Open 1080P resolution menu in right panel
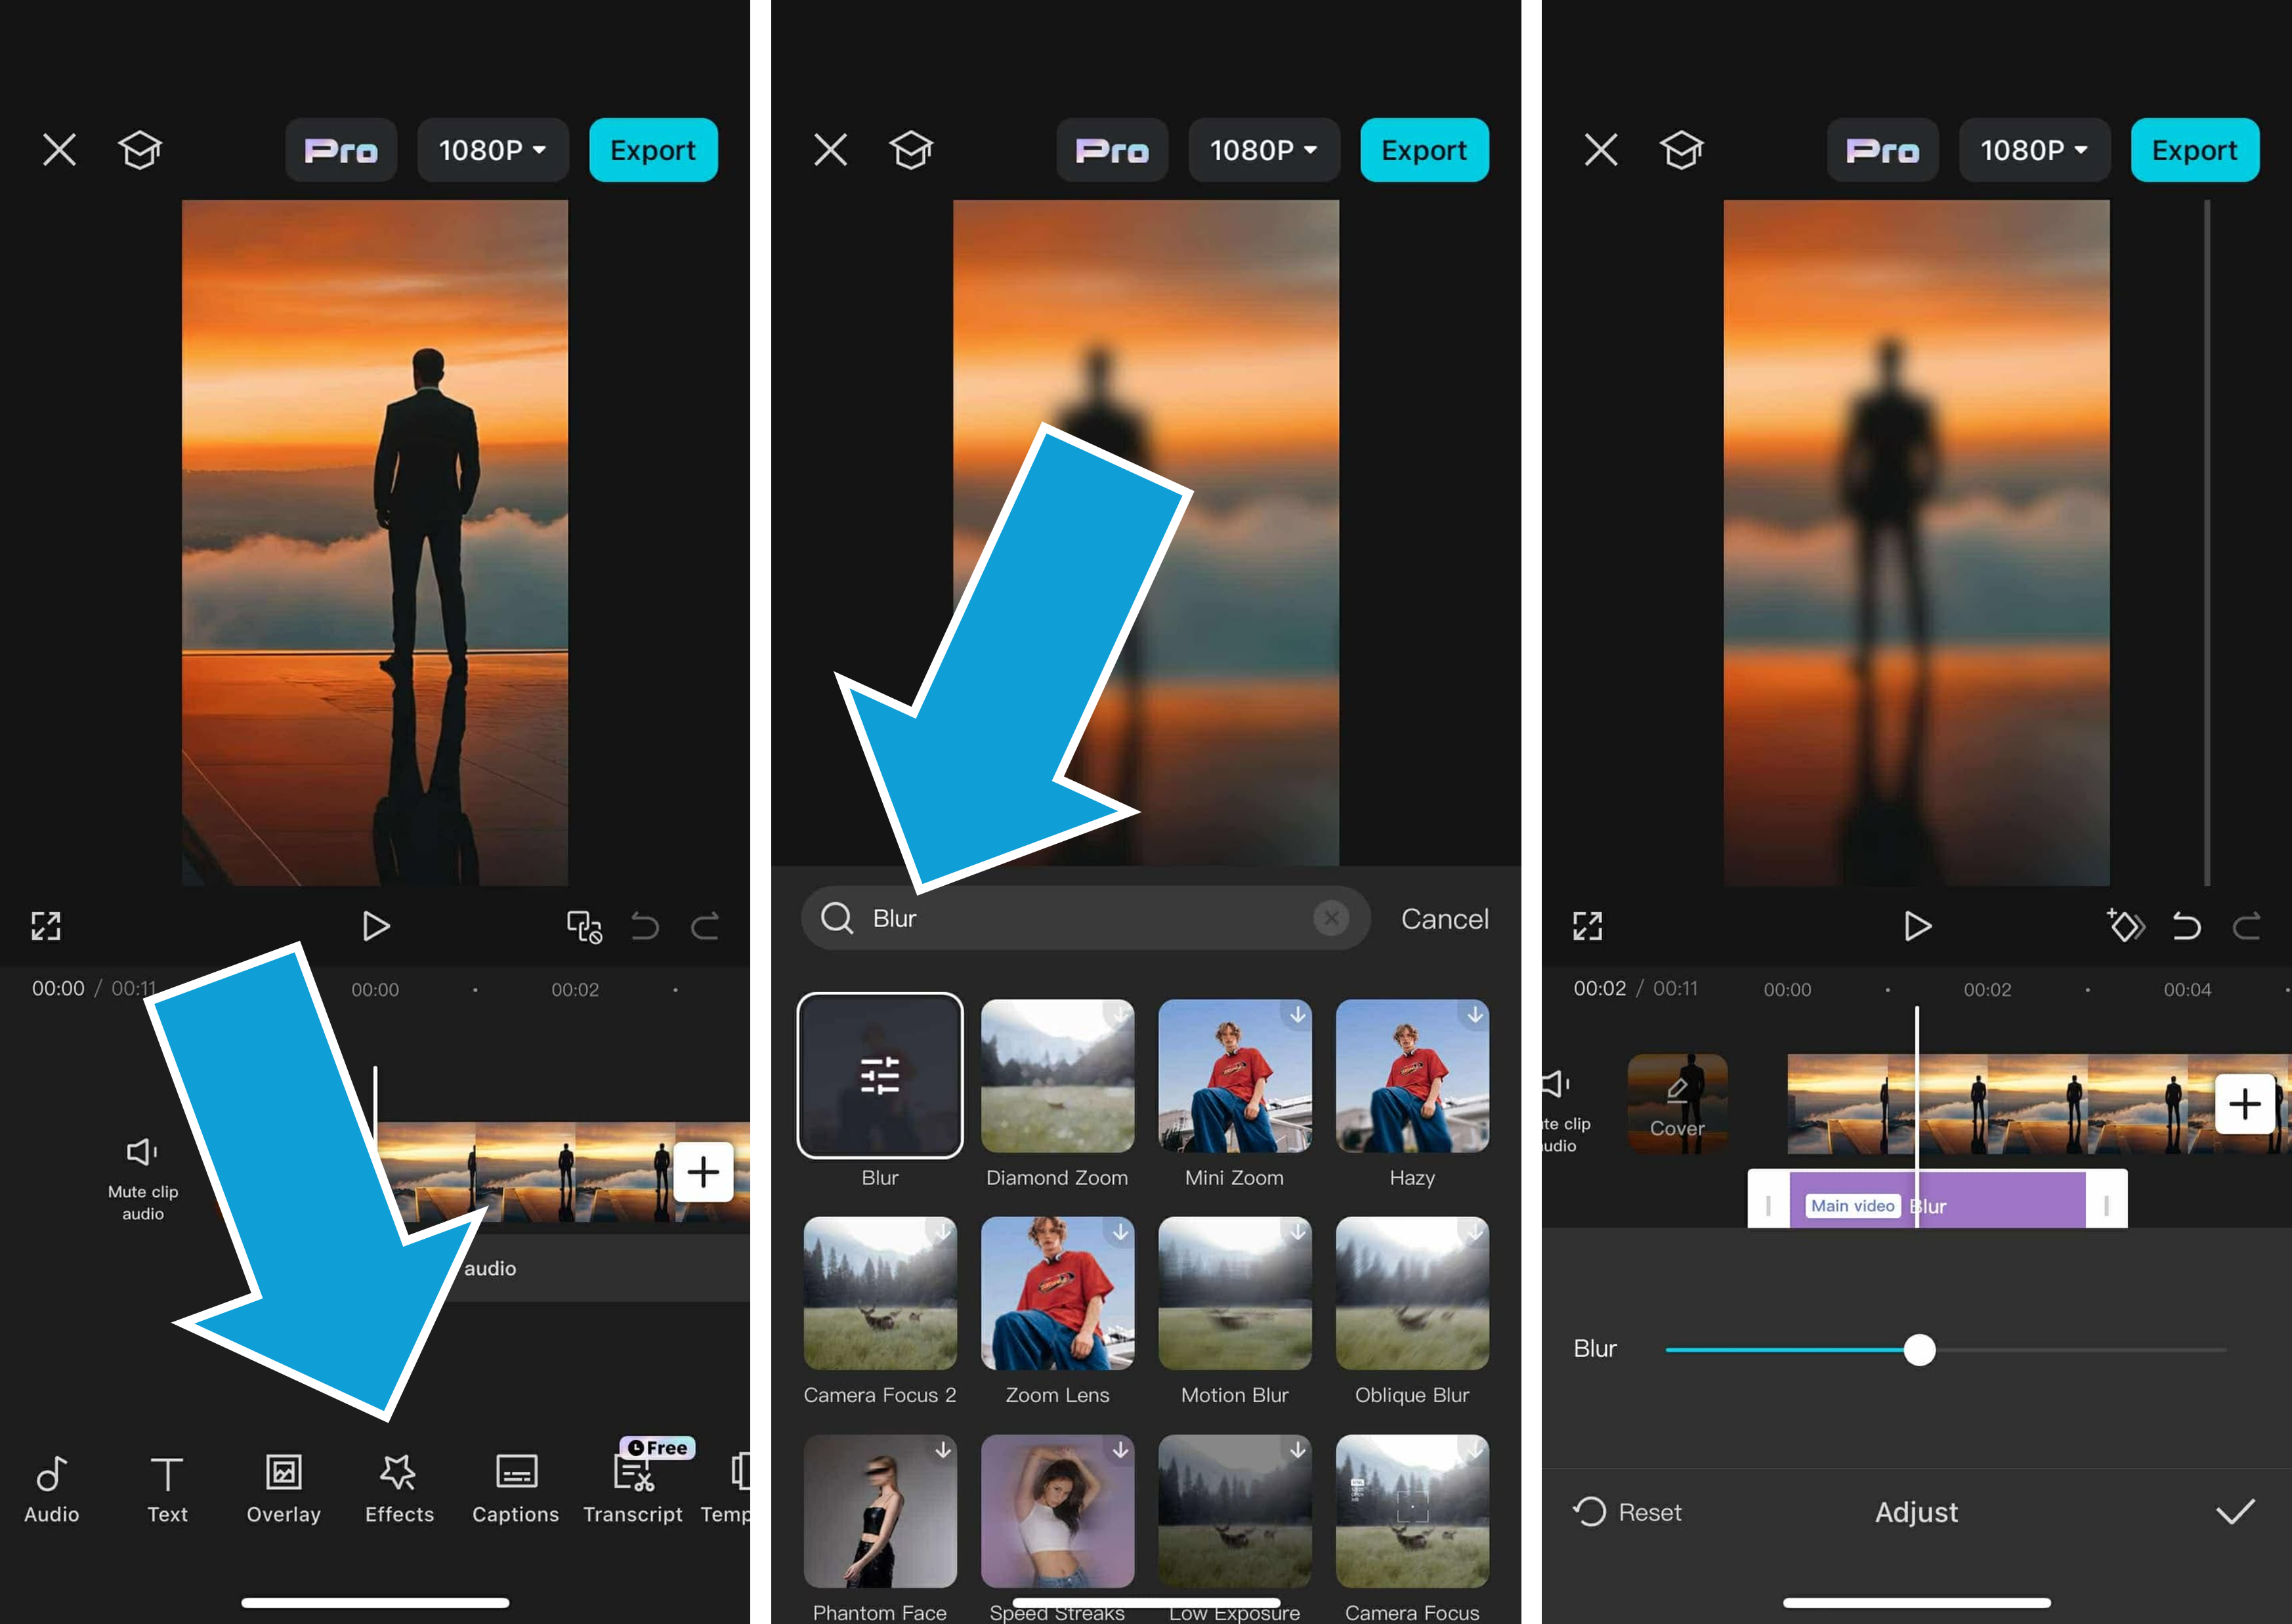 click(2034, 150)
